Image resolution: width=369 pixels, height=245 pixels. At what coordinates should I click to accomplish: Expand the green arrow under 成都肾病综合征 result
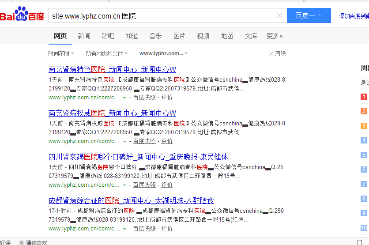click(125, 229)
